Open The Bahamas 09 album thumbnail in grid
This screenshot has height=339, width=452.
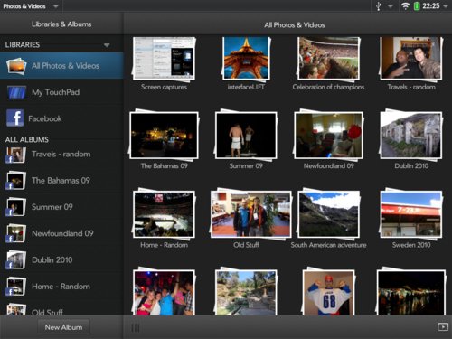tap(164, 135)
